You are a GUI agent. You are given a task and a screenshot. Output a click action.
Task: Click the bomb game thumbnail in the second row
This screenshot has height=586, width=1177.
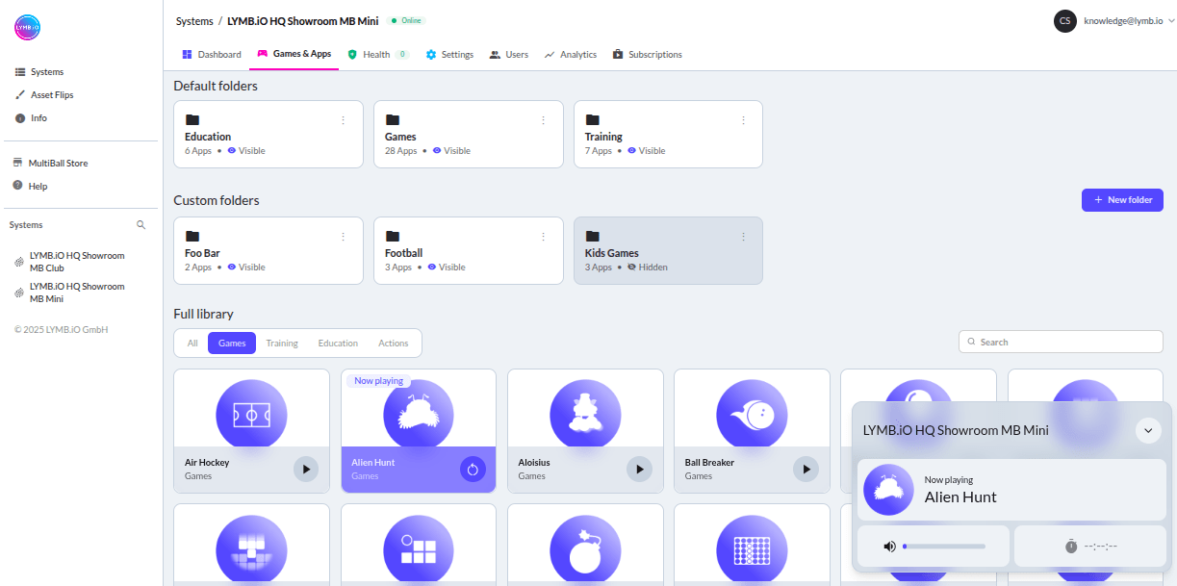point(585,550)
